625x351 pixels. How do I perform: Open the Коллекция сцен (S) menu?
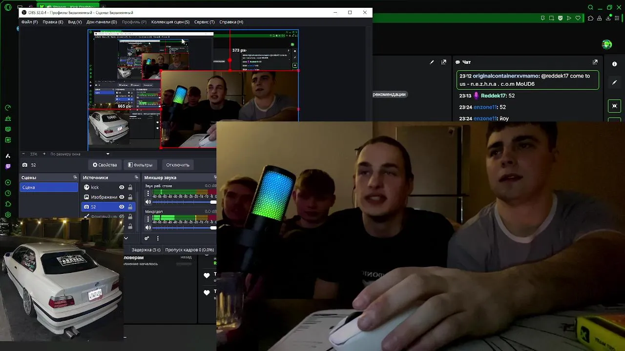click(170, 22)
